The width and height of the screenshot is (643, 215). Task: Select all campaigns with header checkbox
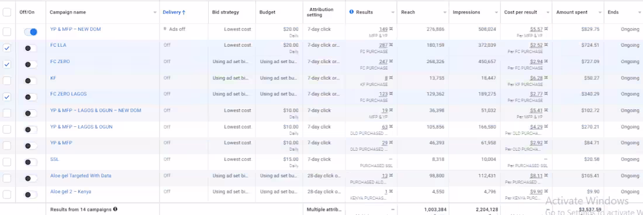(7, 12)
